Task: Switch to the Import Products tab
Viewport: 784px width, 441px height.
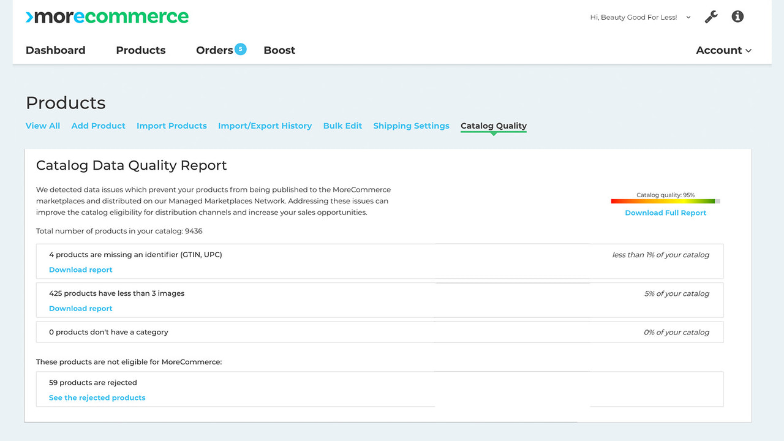Action: coord(171,126)
